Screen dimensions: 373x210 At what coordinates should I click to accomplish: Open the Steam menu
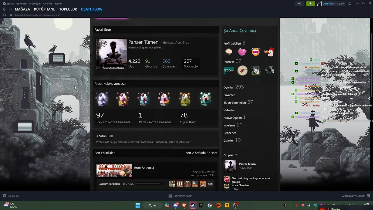pos(8,3)
